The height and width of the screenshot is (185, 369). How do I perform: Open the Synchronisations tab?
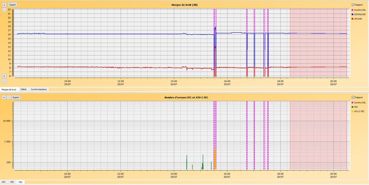click(x=39, y=89)
